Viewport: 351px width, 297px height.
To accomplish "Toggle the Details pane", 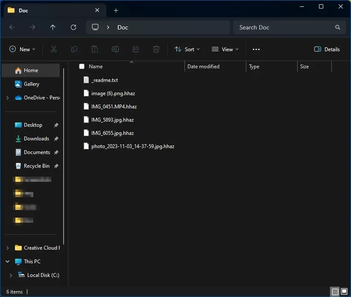I will 327,49.
